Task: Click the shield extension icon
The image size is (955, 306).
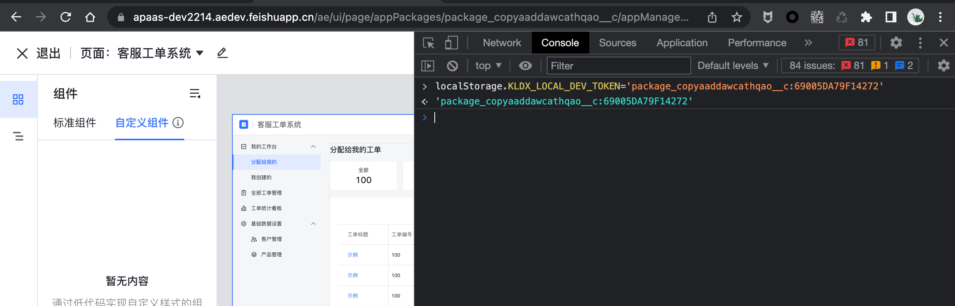Action: pyautogui.click(x=768, y=17)
